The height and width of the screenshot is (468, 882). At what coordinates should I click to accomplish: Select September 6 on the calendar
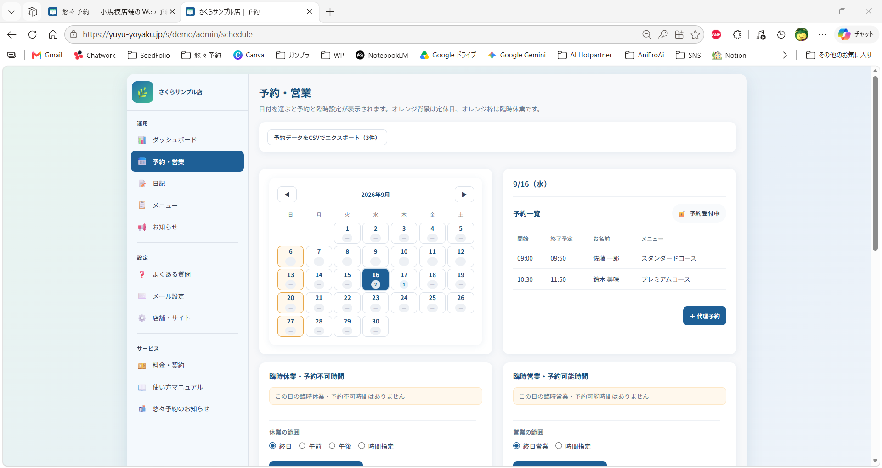tap(290, 256)
